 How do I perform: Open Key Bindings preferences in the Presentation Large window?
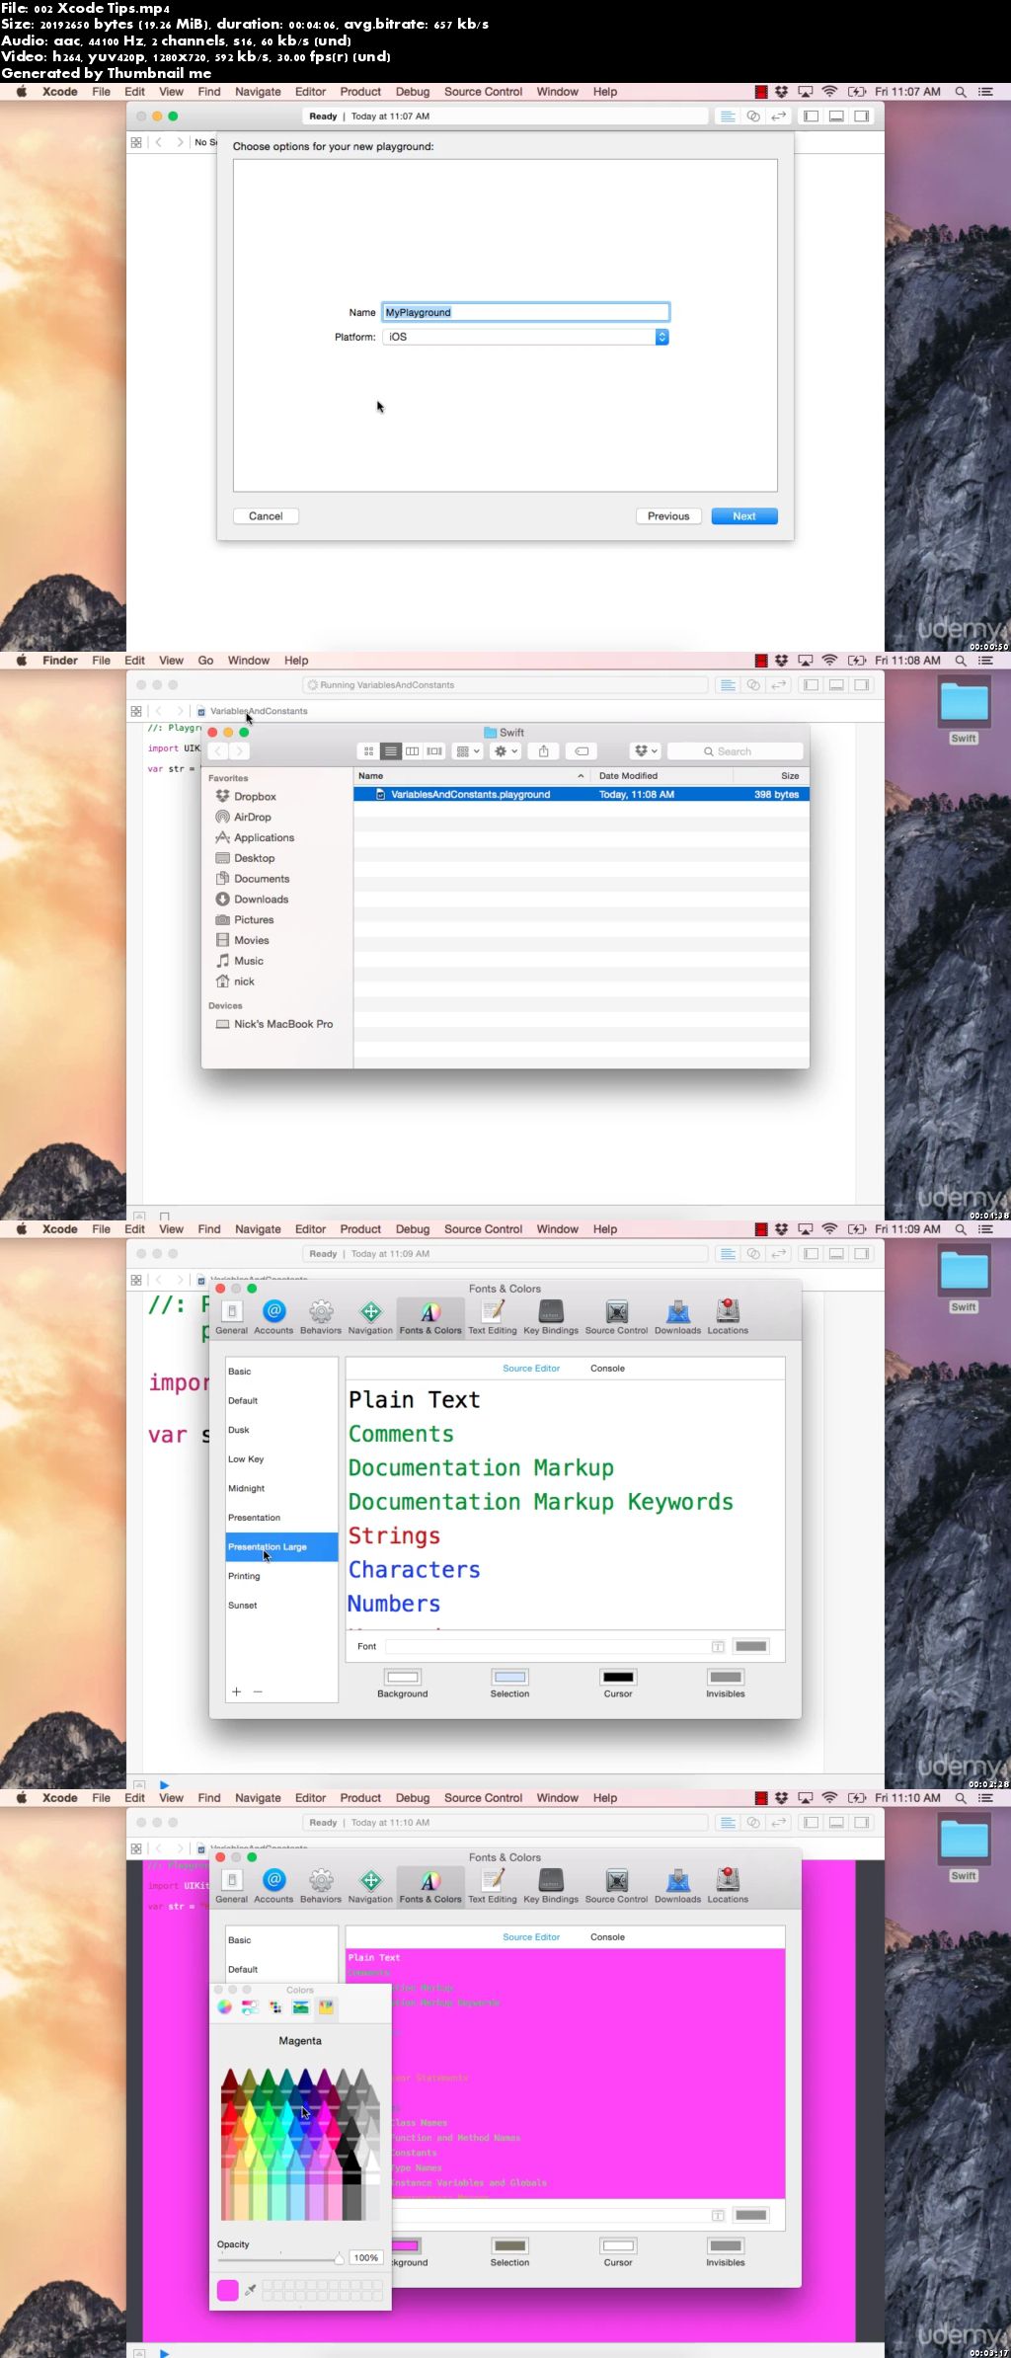551,1317
